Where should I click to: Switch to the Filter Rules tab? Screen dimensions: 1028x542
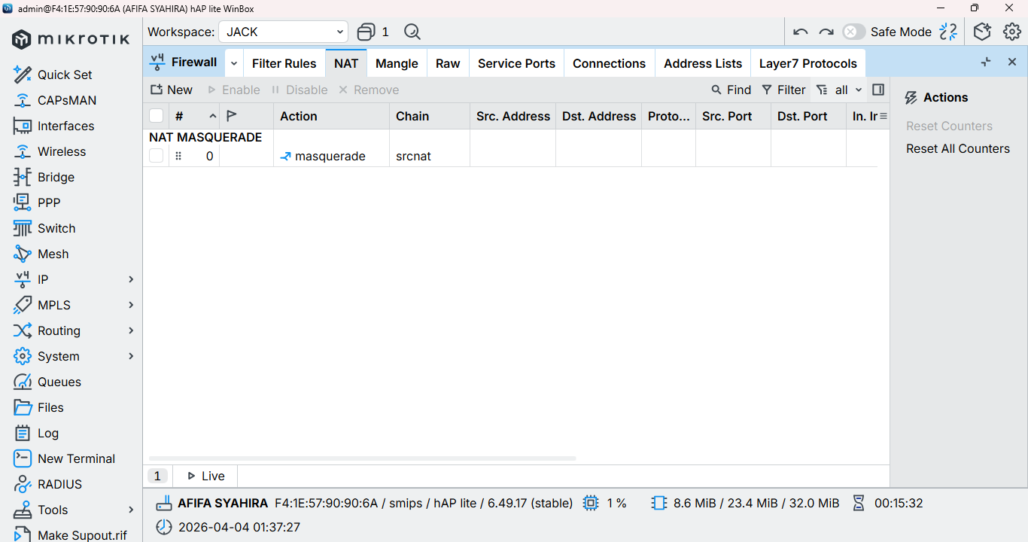pos(284,63)
